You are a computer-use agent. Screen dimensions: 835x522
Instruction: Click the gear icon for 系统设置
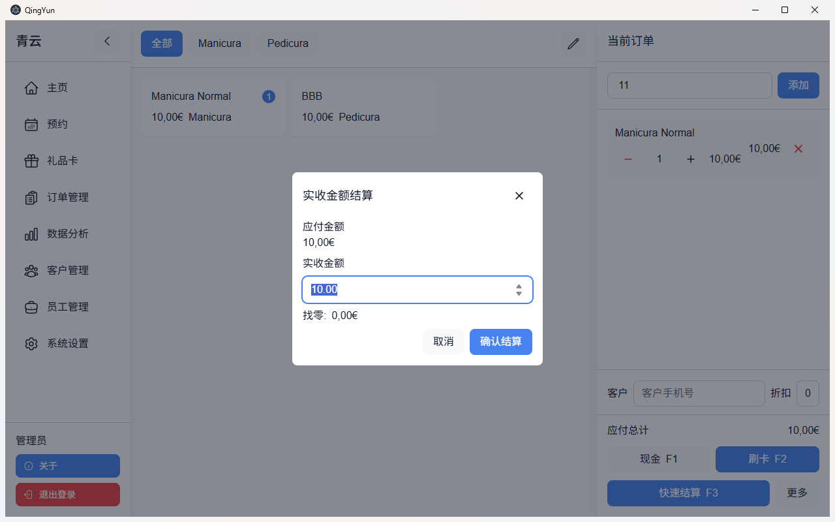[31, 343]
